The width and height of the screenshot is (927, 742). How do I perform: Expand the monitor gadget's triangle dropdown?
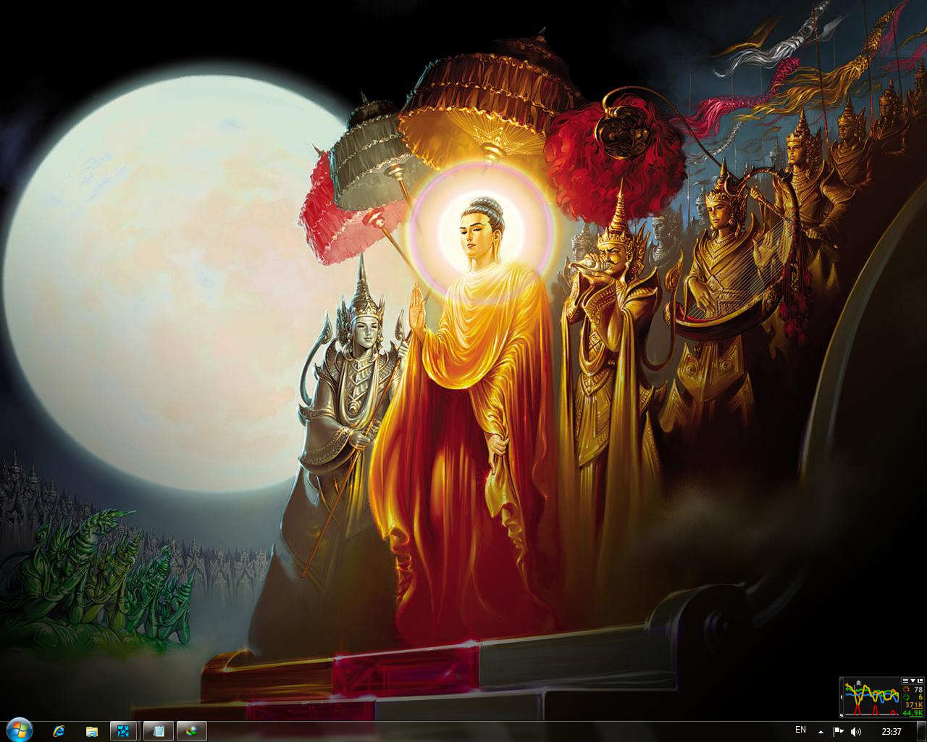pos(913,680)
